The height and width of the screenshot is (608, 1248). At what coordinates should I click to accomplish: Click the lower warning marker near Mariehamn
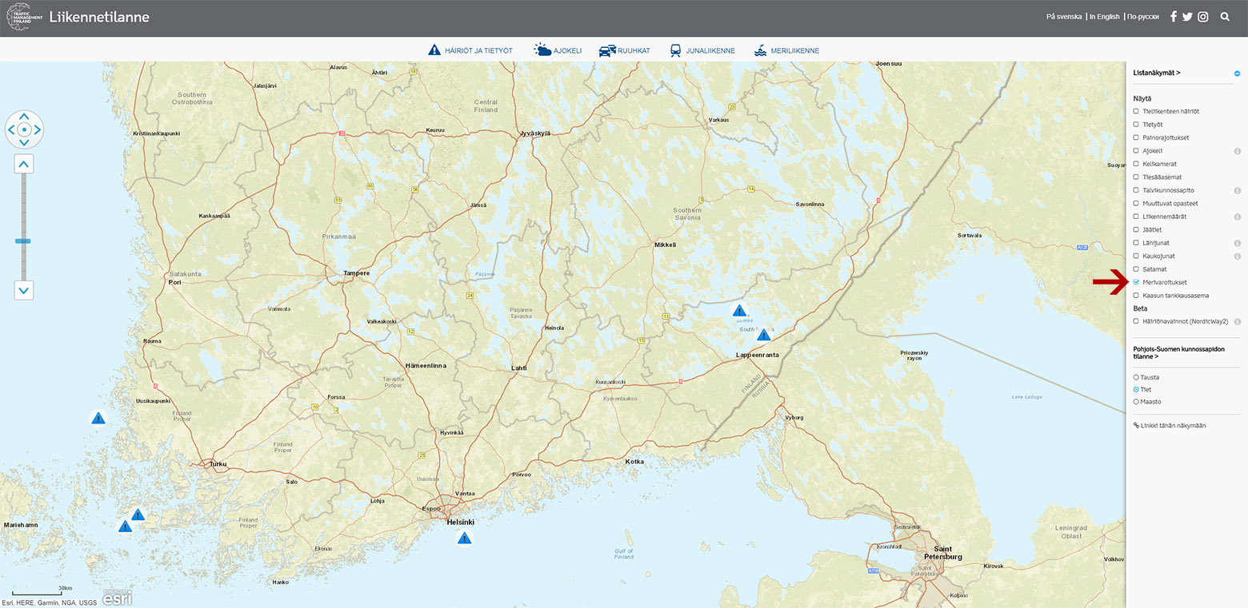pos(125,527)
